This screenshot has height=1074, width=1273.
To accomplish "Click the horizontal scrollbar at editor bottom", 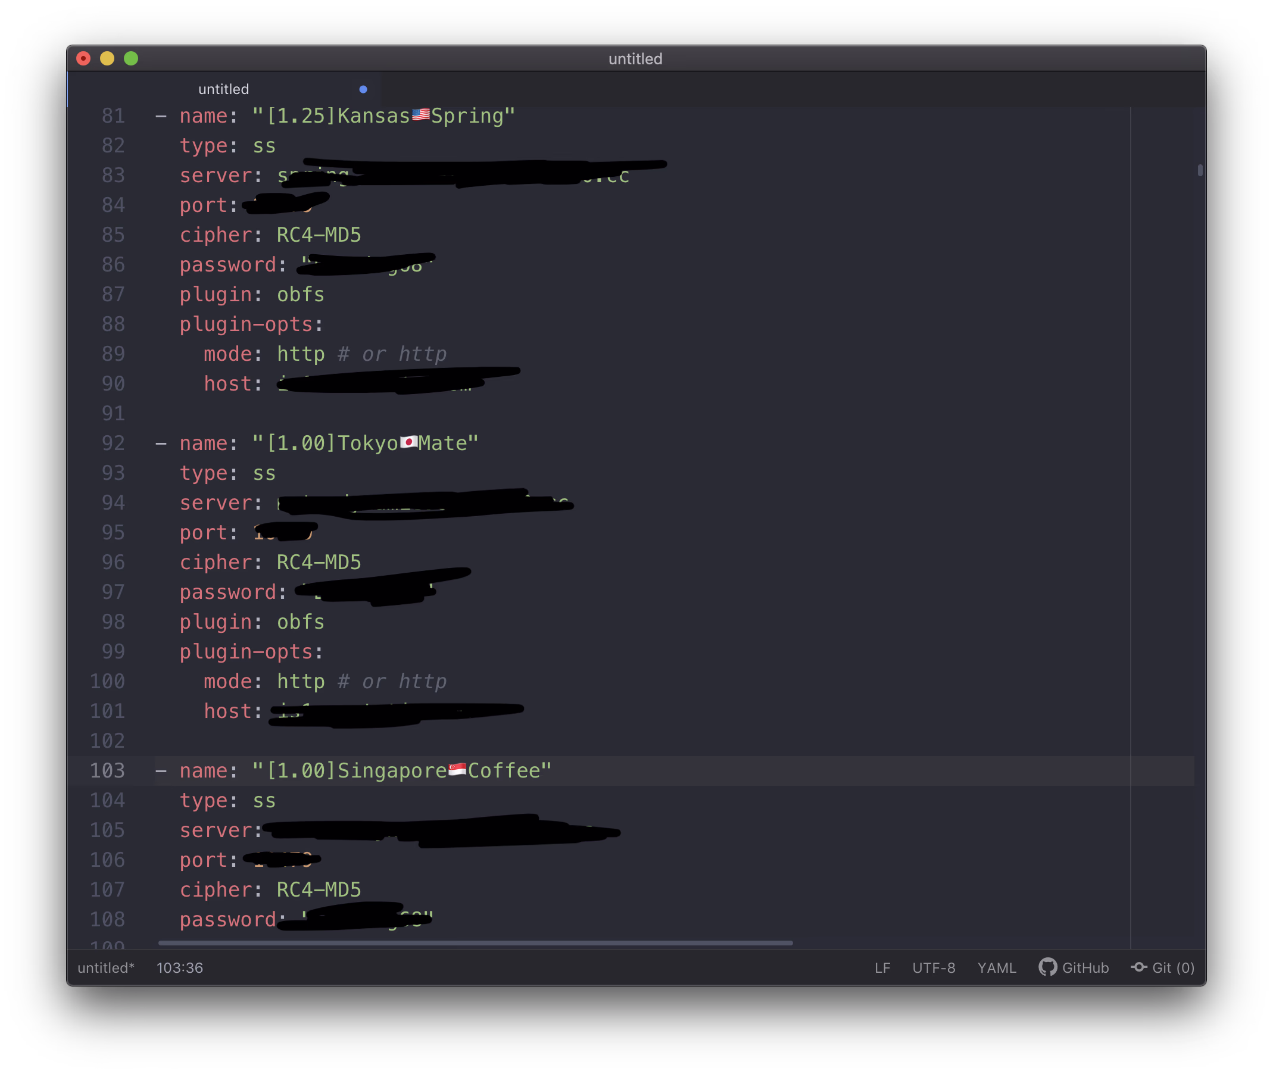I will coord(475,943).
